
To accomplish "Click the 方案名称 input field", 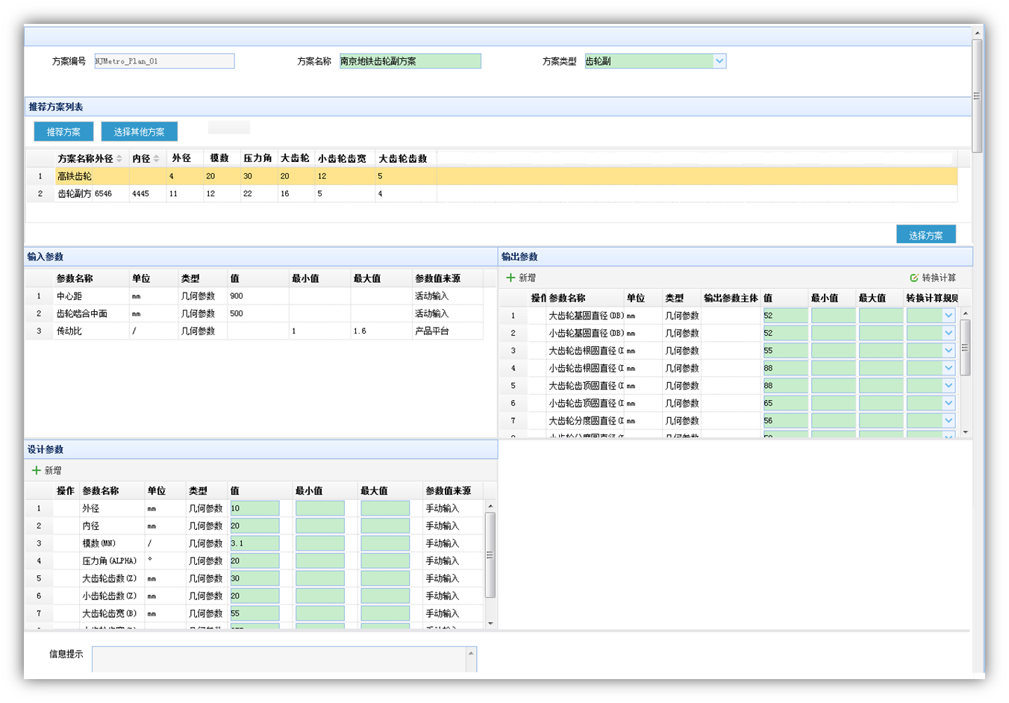I will tap(410, 61).
